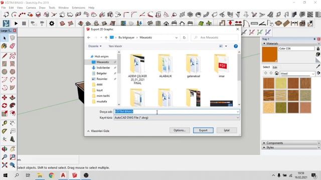321x180 pixels.
Task: Open the Camera menu
Action: tap(31, 8)
